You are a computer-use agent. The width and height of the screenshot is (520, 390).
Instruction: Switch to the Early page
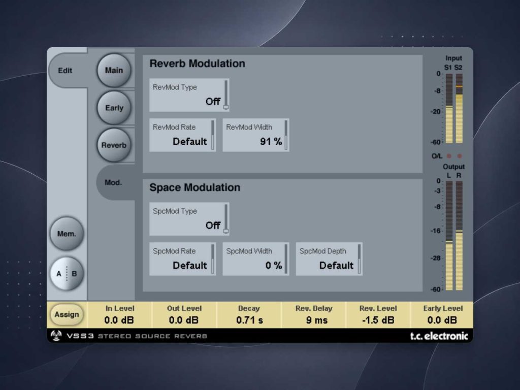tap(114, 108)
